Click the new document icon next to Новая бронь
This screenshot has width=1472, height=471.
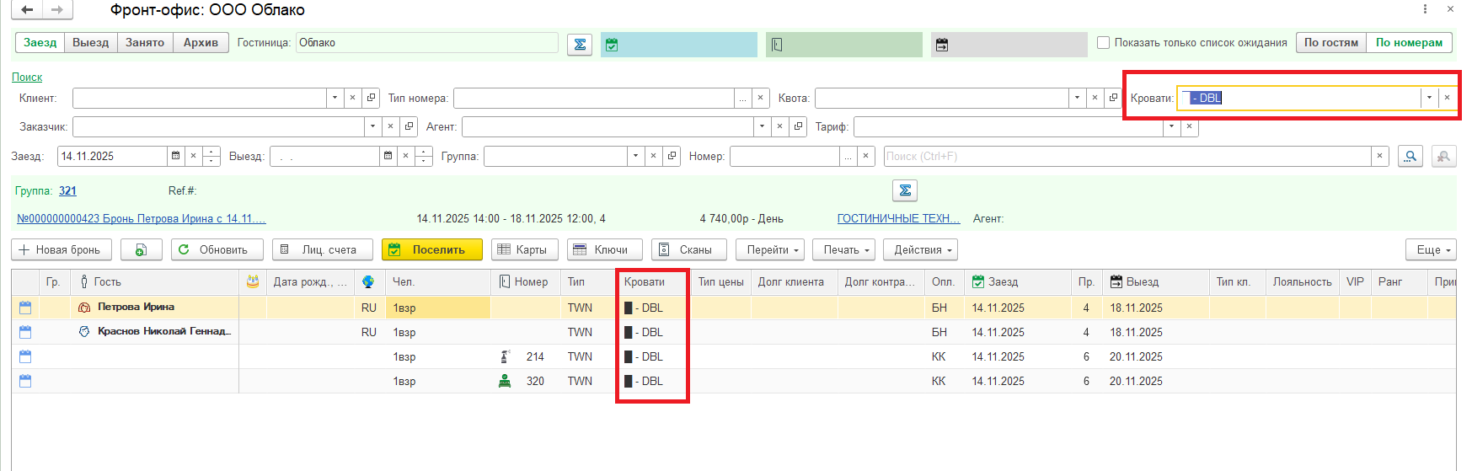point(142,250)
